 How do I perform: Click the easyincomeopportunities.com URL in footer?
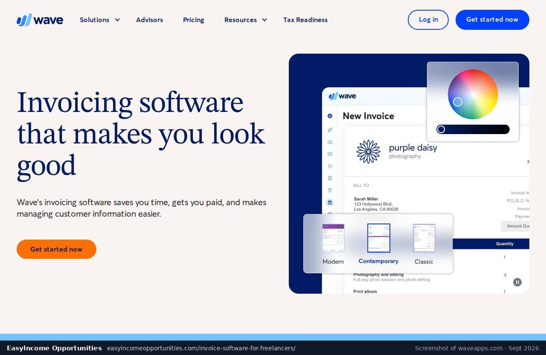[x=201, y=348]
